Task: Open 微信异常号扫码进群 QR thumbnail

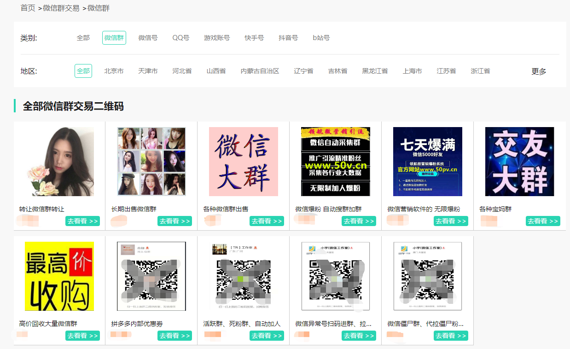Action: click(x=336, y=276)
